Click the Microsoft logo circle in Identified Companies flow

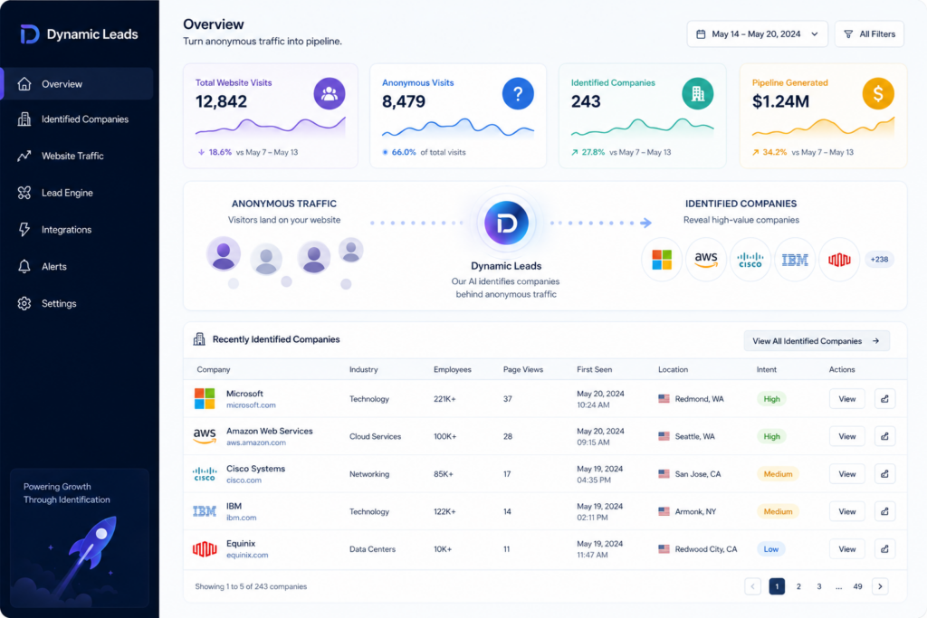click(662, 260)
